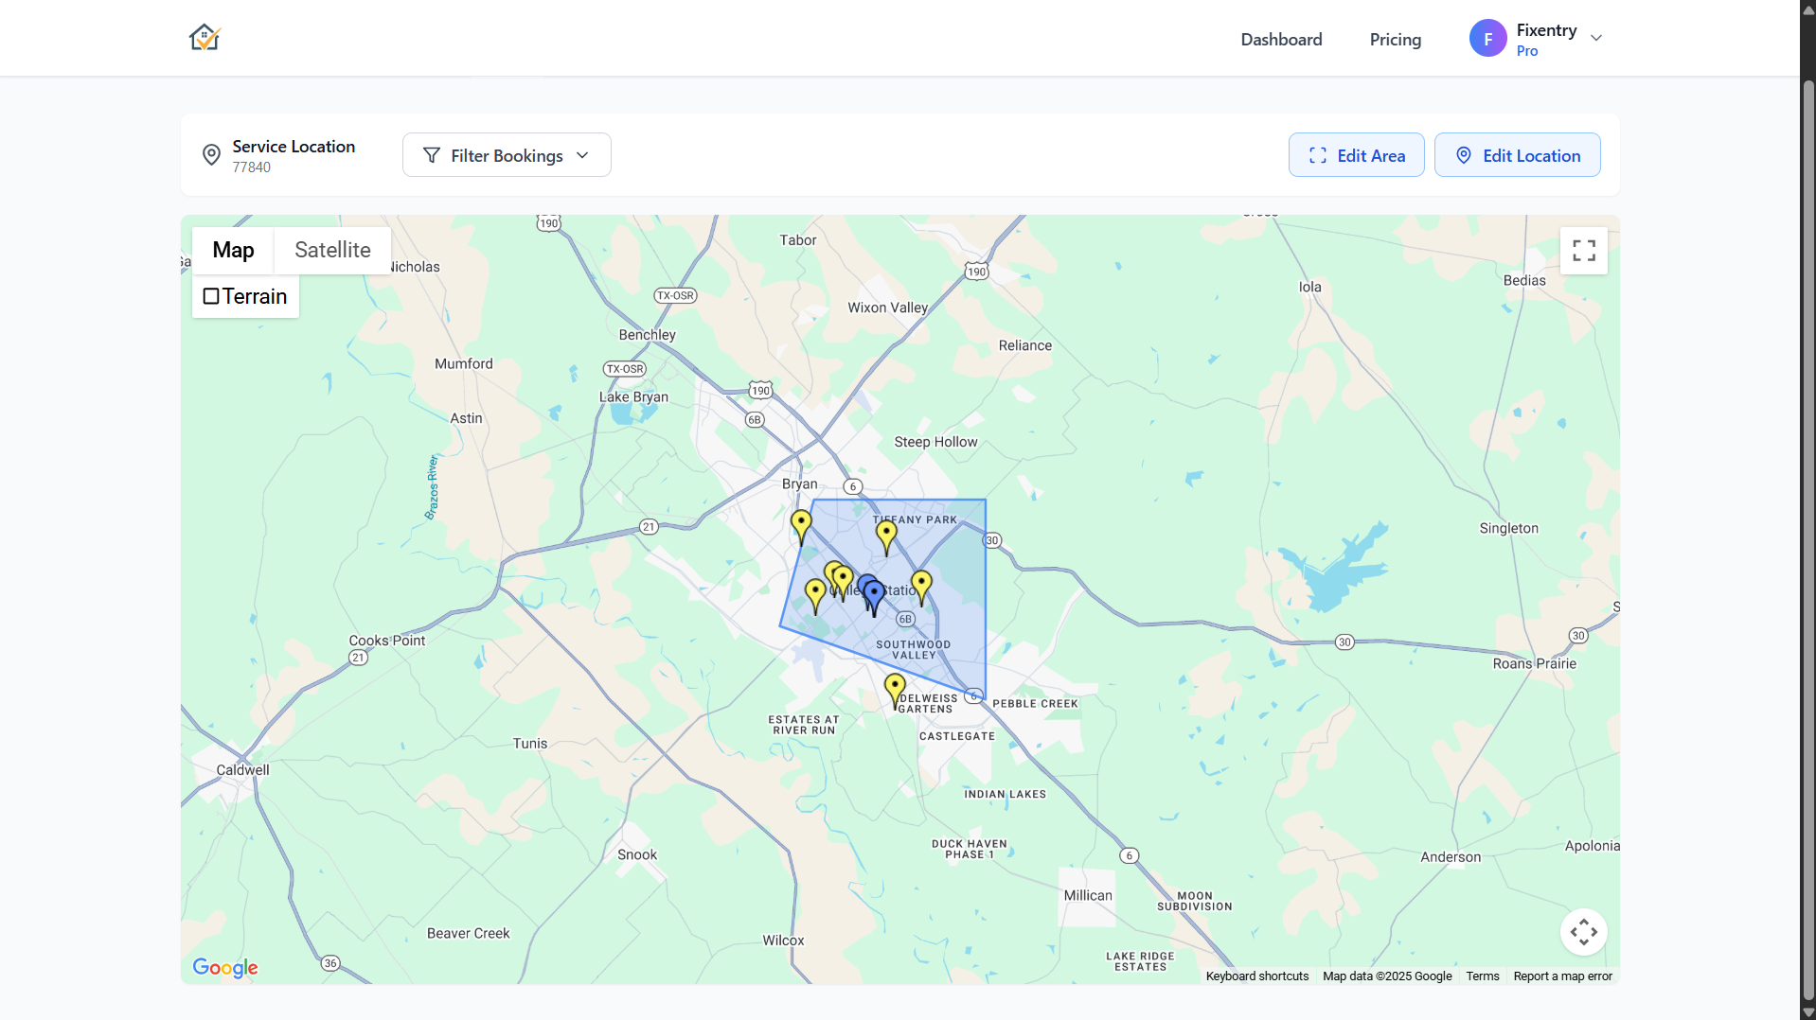The width and height of the screenshot is (1816, 1020).
Task: Select the yellow pin near Bryan
Action: 801,526
